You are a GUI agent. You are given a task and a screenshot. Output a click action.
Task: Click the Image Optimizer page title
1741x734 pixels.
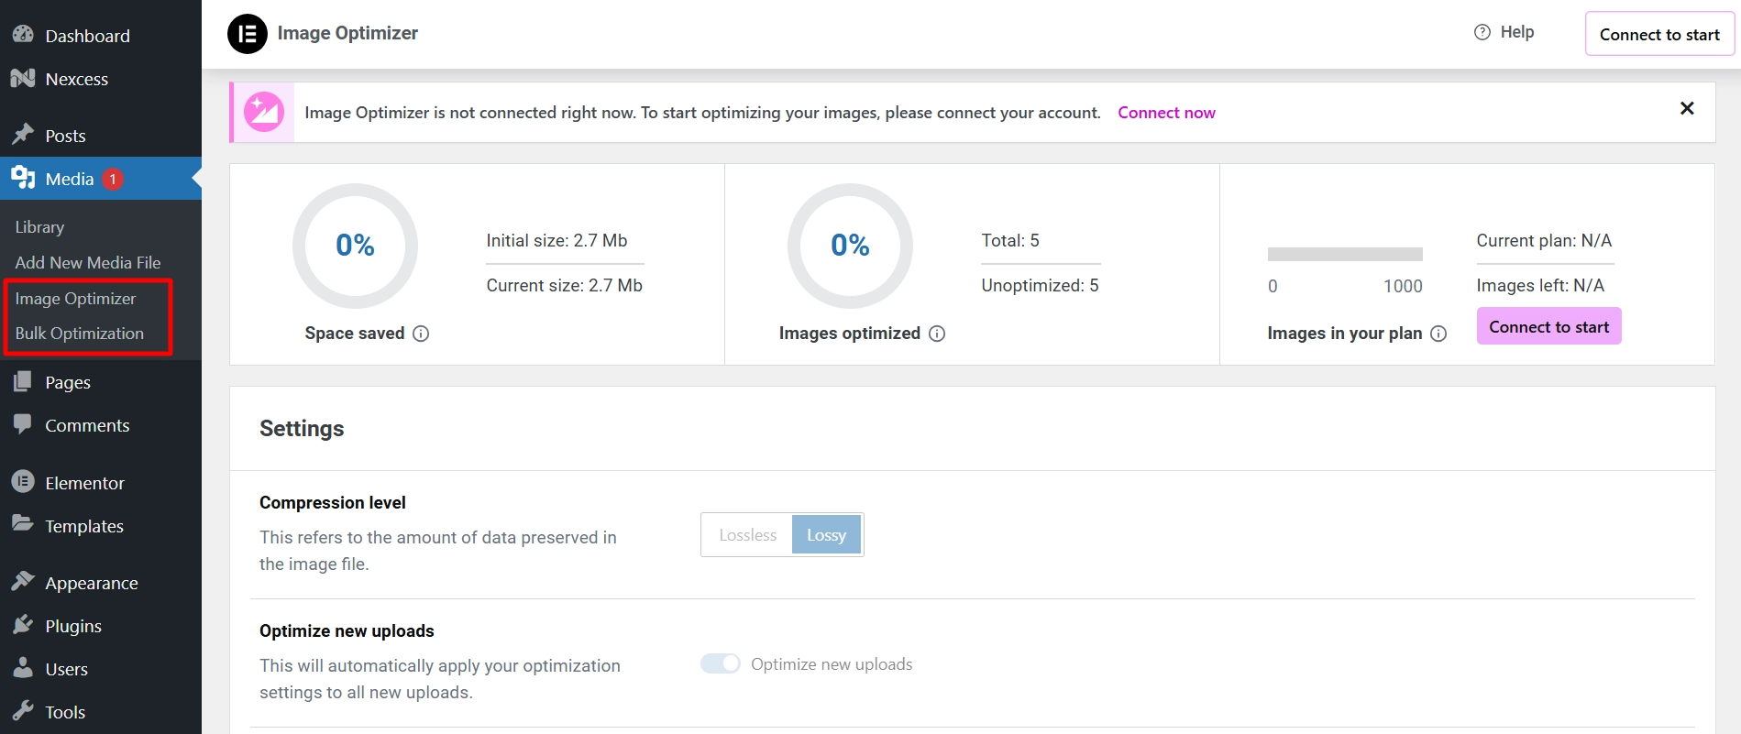[347, 33]
